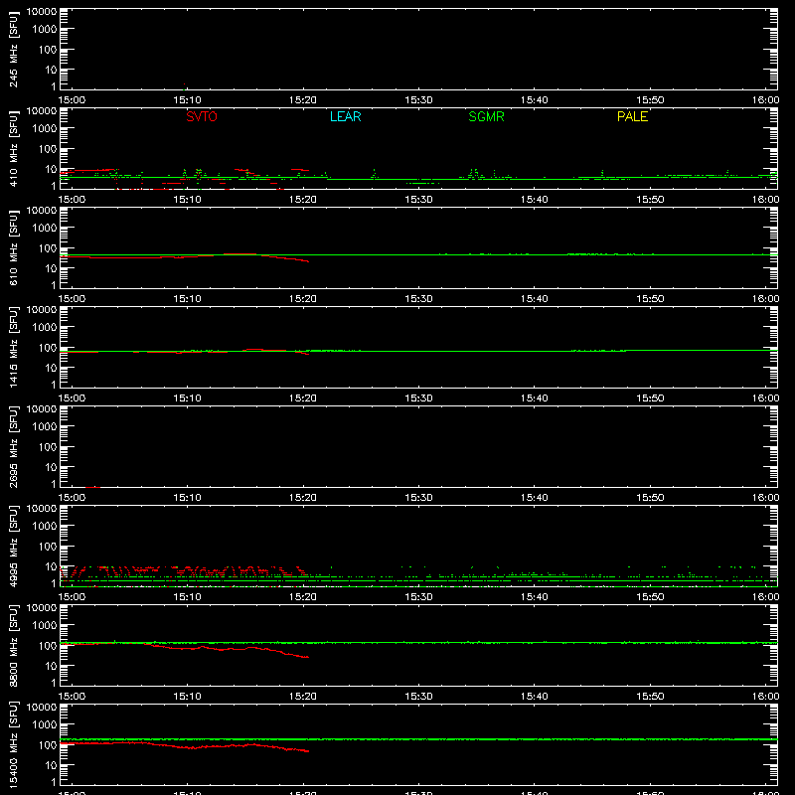
Task: Click the 16:00 time label under 245 MHz panel
Action: tap(765, 100)
